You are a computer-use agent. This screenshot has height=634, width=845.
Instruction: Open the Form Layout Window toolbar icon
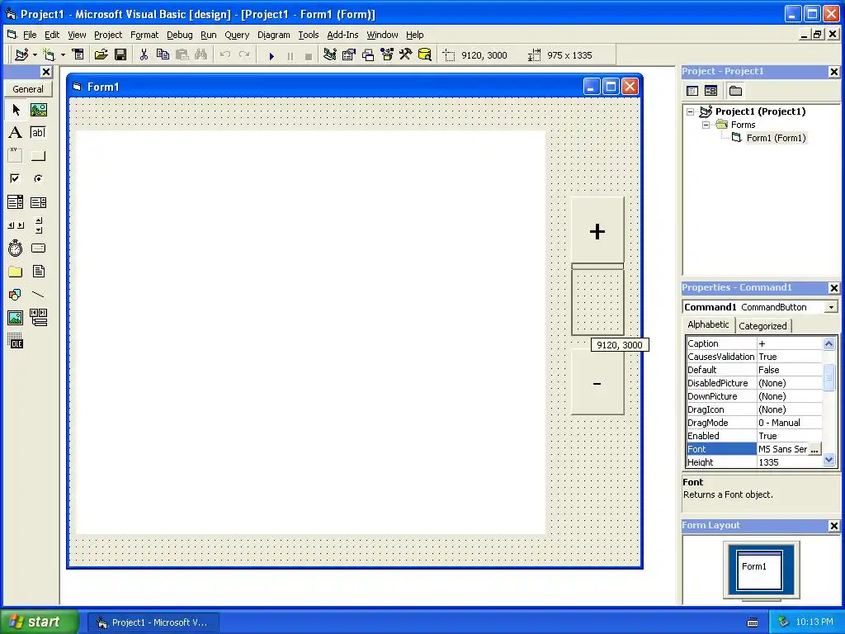368,55
